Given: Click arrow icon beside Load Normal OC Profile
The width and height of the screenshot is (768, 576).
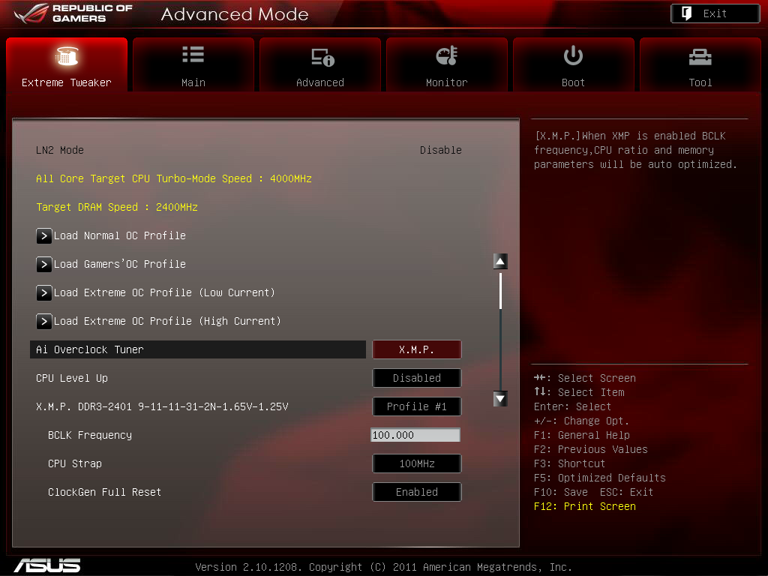Looking at the screenshot, I should 44,235.
